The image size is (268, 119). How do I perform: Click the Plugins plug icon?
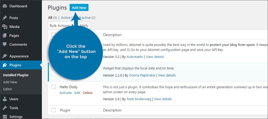pos(5,65)
